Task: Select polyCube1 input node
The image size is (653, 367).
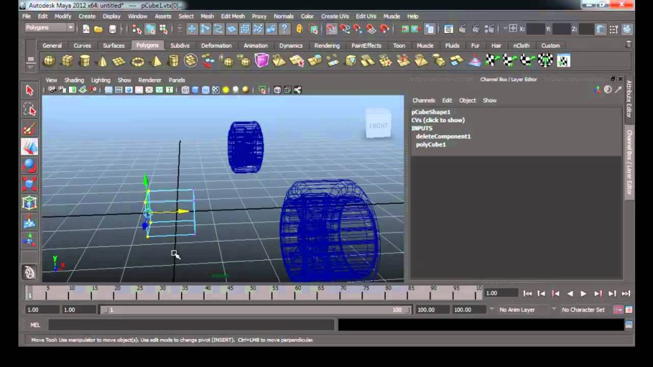Action: click(430, 145)
